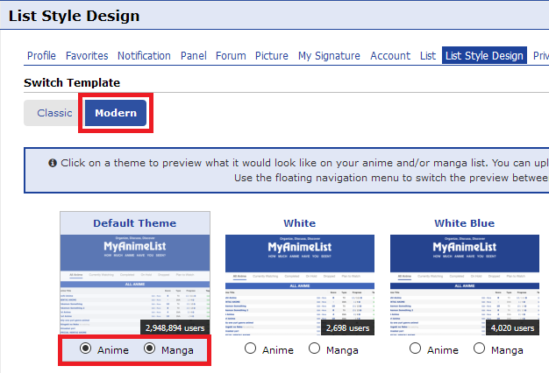Select Manga radio for White Blue theme
Image resolution: width=549 pixels, height=373 pixels.
[x=480, y=348]
